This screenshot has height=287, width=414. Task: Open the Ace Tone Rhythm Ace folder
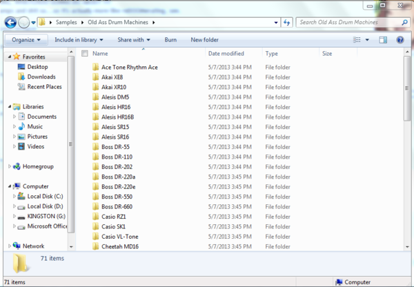tap(129, 67)
